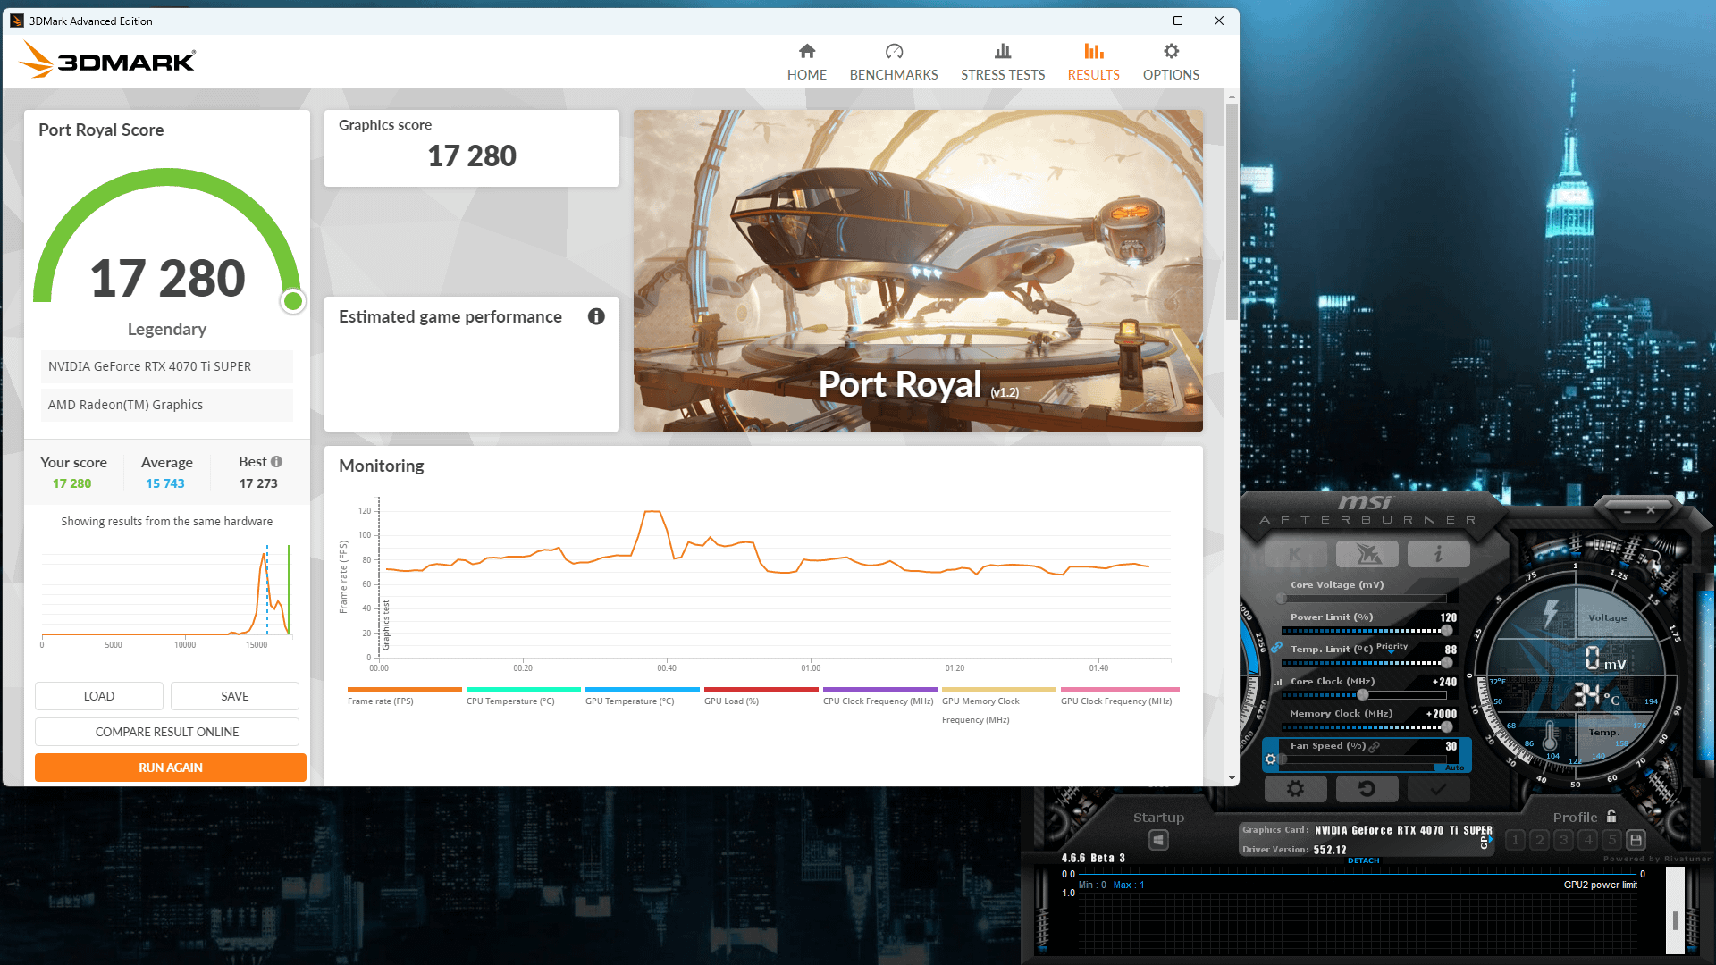Launch Afterburner OC Scanner button

point(1367,554)
